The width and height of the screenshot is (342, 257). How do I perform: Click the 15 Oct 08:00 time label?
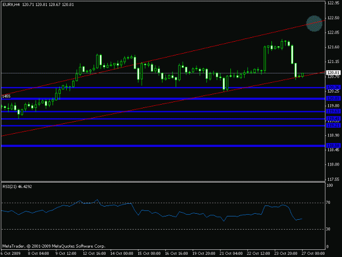tap(149, 254)
